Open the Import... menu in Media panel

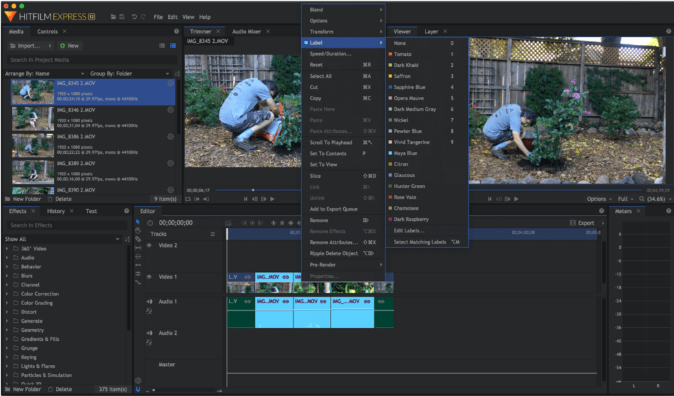[x=29, y=45]
